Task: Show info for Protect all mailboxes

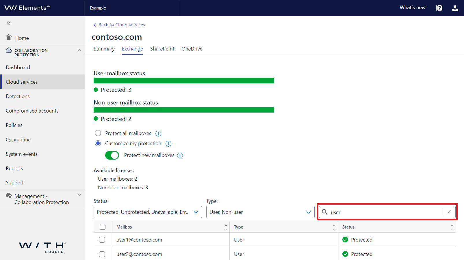Action: [158, 134]
